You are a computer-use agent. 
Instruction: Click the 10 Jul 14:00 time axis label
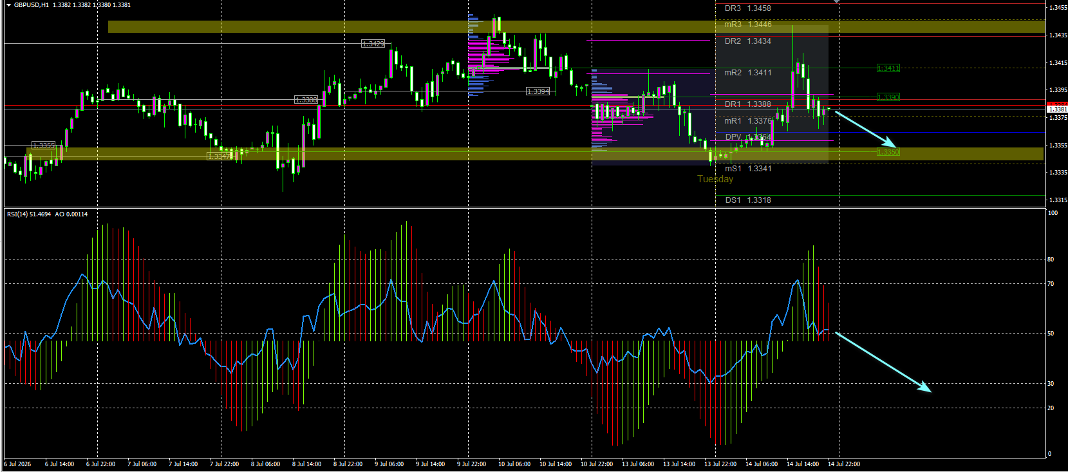(x=556, y=464)
